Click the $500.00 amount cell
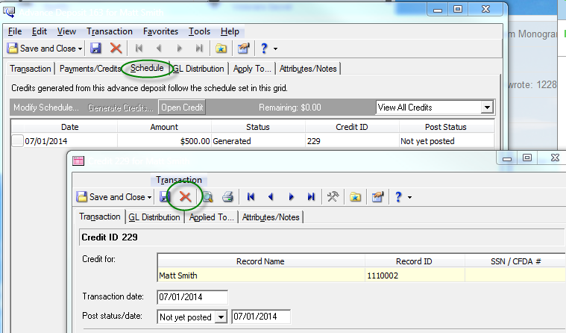The height and width of the screenshot is (333, 566). coord(164,141)
